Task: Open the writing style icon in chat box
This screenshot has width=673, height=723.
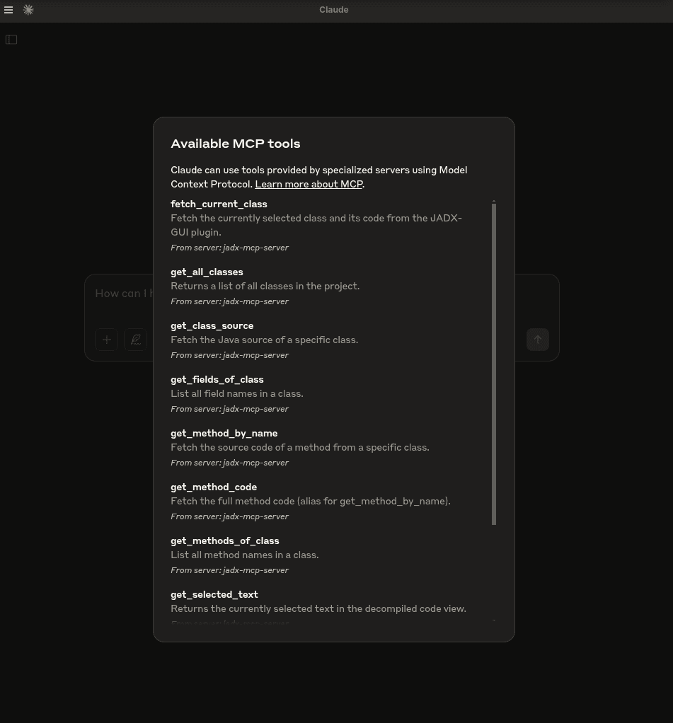Action: pos(136,340)
